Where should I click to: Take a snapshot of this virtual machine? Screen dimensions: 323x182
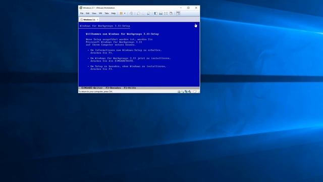(139, 14)
